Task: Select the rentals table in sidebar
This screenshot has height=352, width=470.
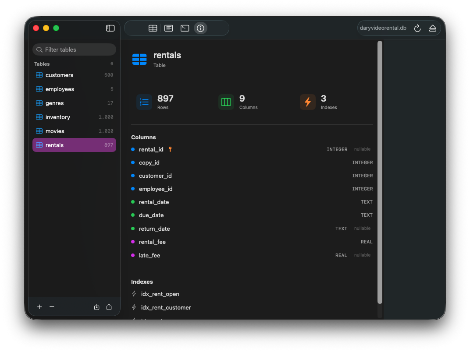Action: coord(75,145)
